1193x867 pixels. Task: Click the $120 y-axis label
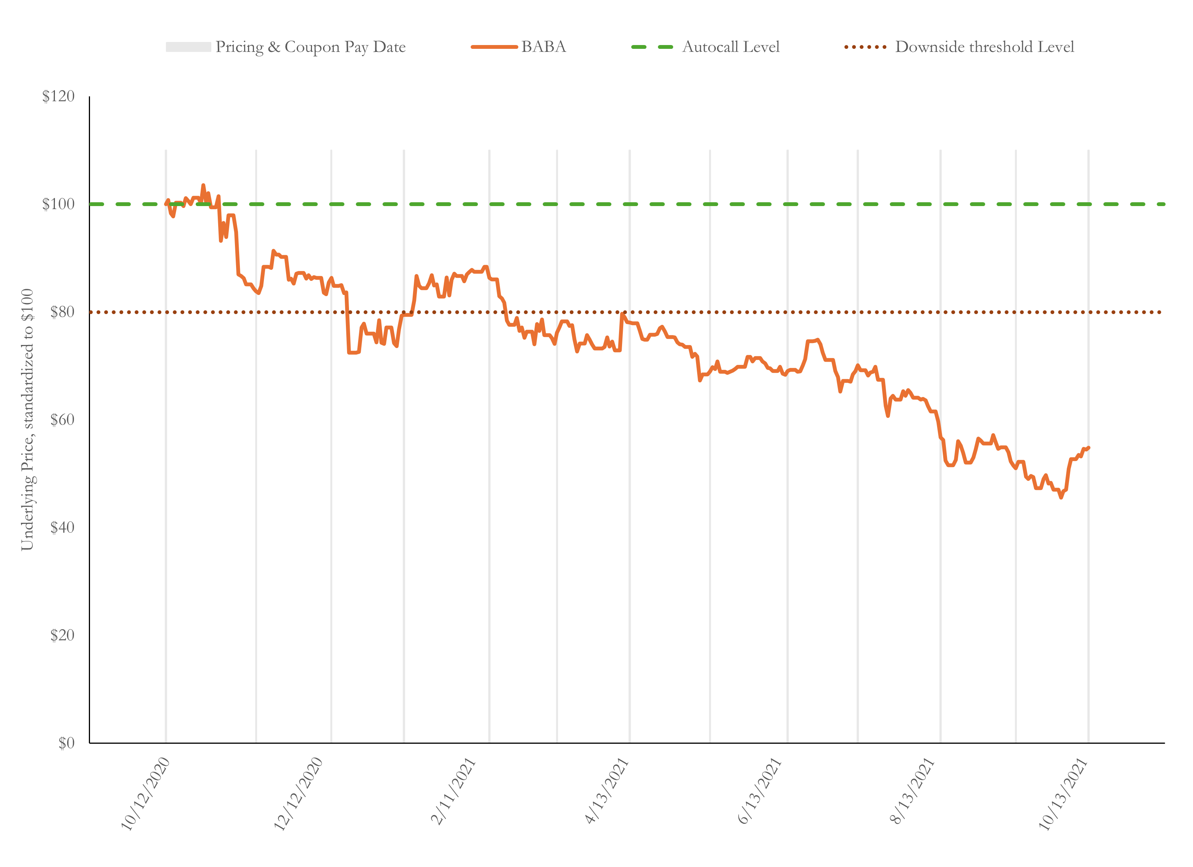(x=58, y=96)
